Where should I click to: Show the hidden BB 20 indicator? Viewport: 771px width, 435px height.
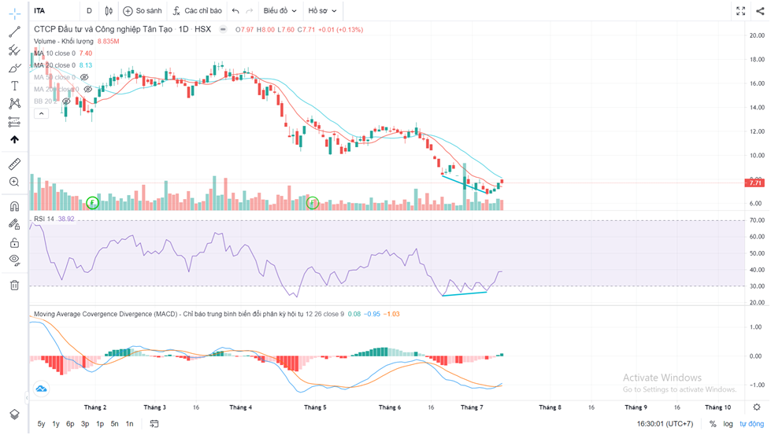click(x=67, y=101)
